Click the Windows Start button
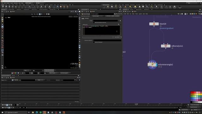 2,112
